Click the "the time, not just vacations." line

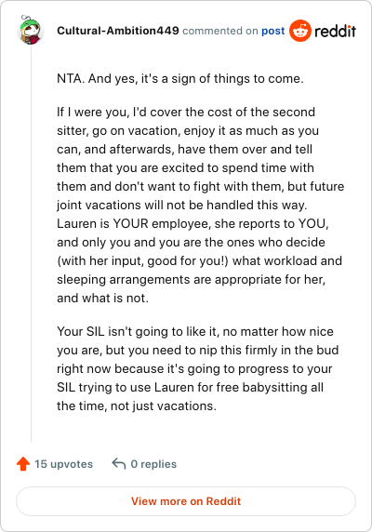coord(137,406)
